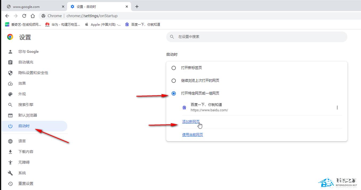Click the palette icon for 外观
The image size is (361, 190).
[x=10, y=94]
